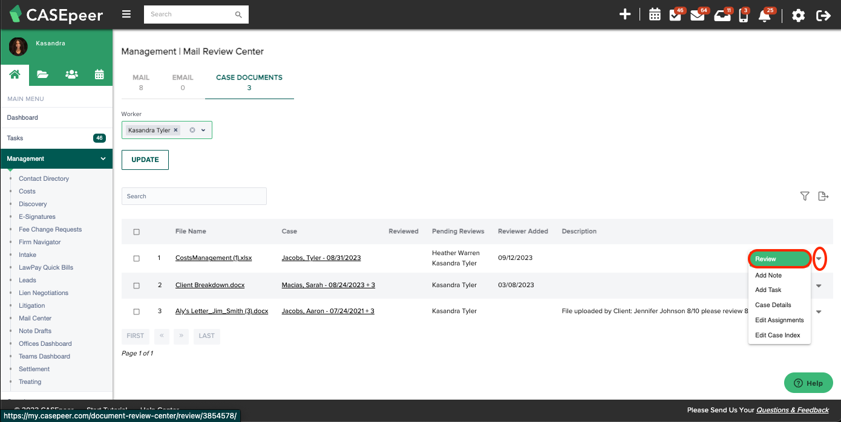This screenshot has width=841, height=422.
Task: Choose Edit Case Index from the dropdown menu
Action: coord(779,335)
